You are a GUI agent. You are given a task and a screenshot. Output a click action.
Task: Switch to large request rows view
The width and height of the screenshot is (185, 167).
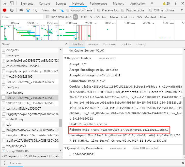tap(54, 10)
